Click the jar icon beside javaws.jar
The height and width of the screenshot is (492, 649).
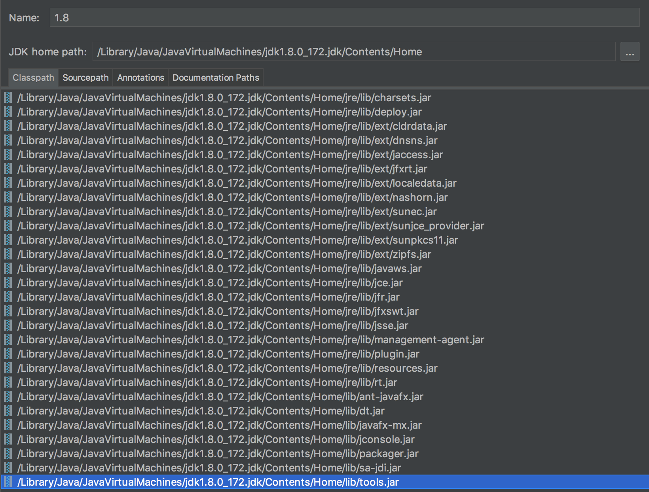pyautogui.click(x=8, y=268)
